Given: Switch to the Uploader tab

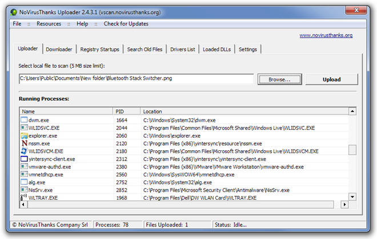Looking at the screenshot, I should click(x=28, y=48).
